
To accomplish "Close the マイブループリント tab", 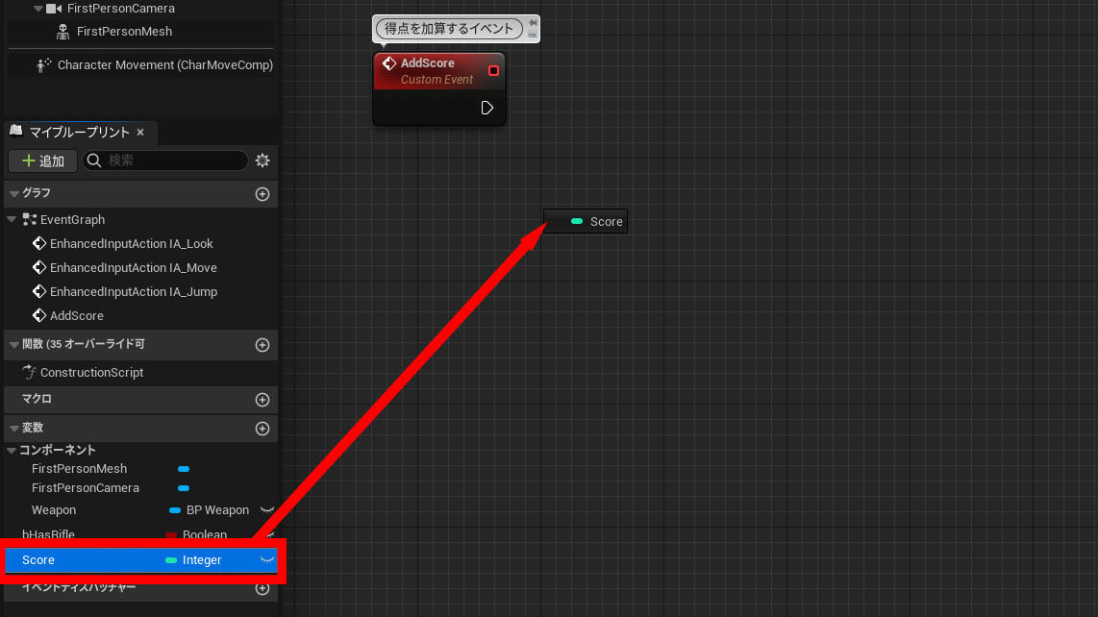I will [140, 133].
